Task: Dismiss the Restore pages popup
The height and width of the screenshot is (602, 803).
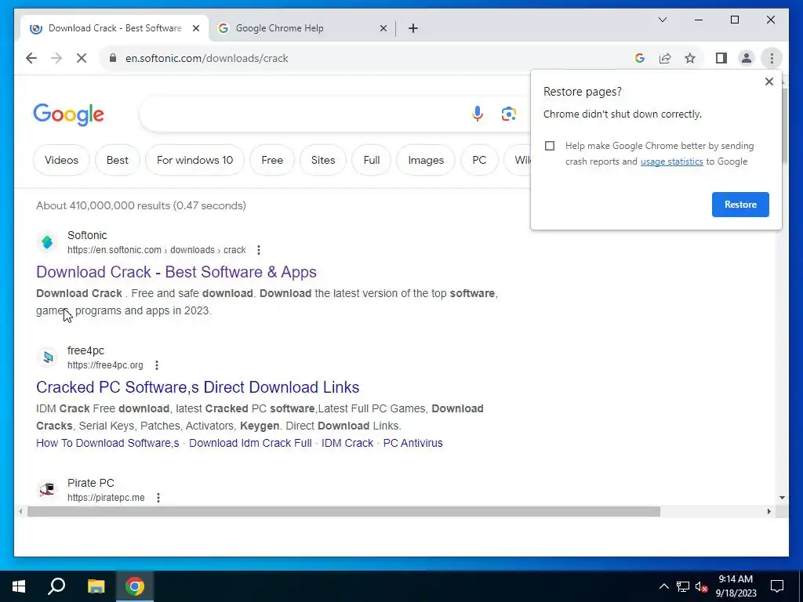Action: pos(768,82)
